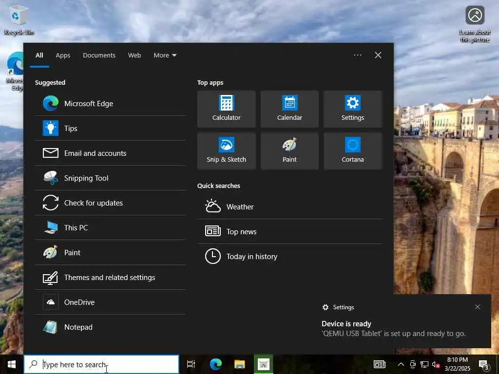
Task: Select the green highlighted taskbar app
Action: point(264,364)
